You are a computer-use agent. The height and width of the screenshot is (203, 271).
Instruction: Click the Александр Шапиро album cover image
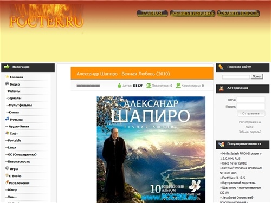[151, 149]
